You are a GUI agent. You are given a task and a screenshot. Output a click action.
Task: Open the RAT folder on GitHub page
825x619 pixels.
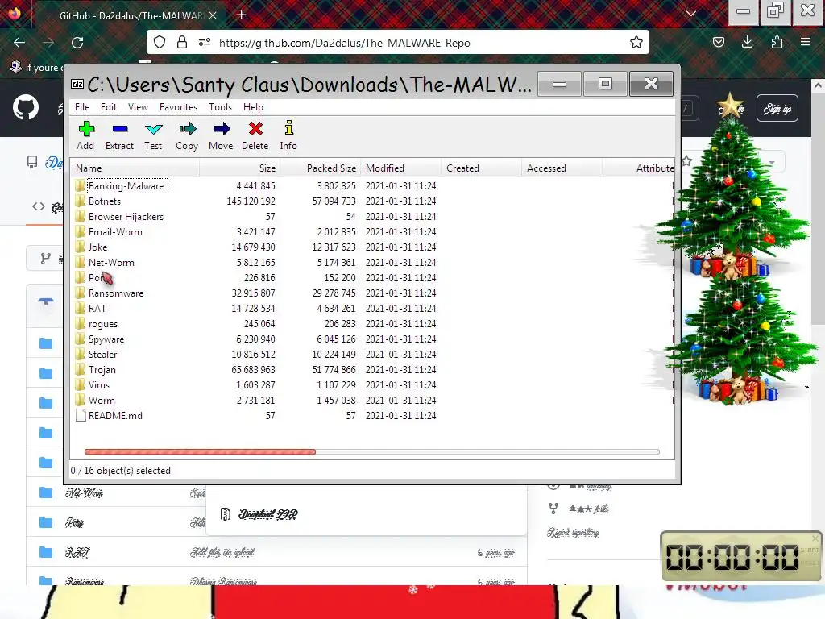coord(77,552)
